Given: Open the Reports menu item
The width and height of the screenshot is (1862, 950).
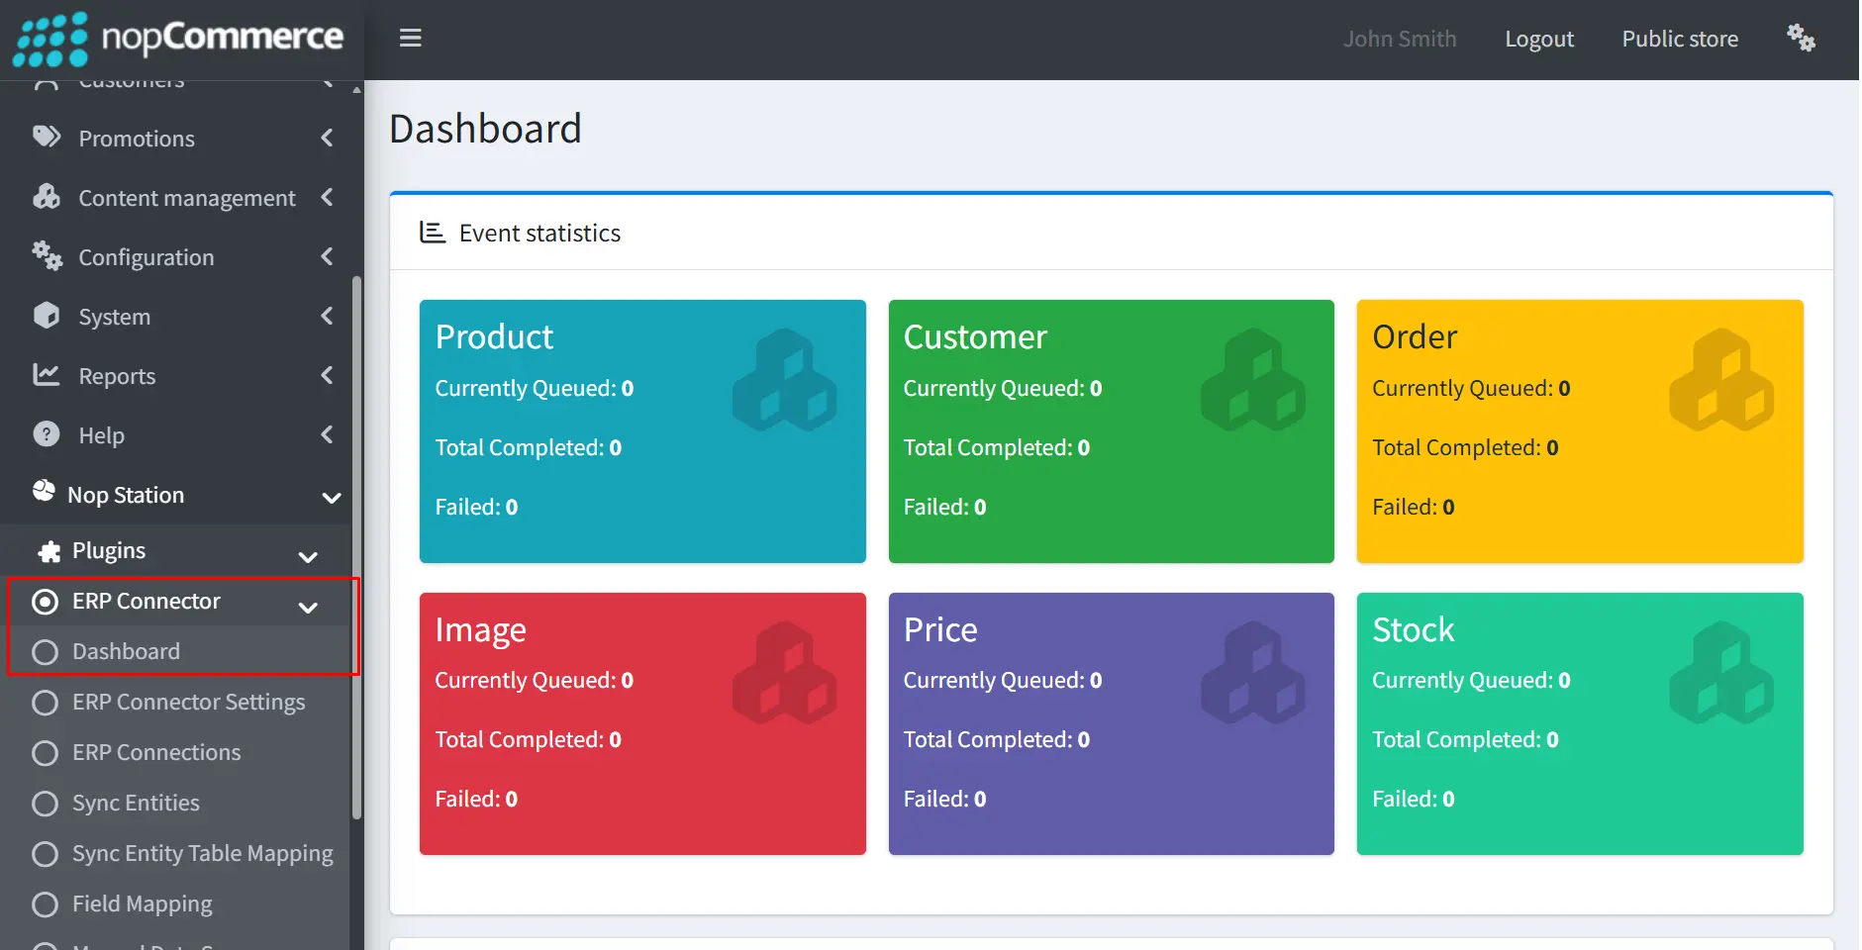Looking at the screenshot, I should (182, 375).
